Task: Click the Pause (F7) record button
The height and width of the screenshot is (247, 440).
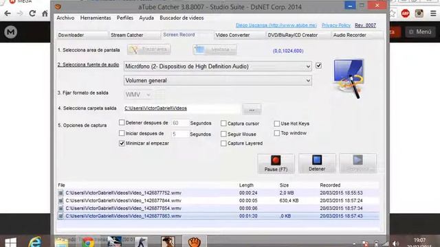Action: (276, 163)
